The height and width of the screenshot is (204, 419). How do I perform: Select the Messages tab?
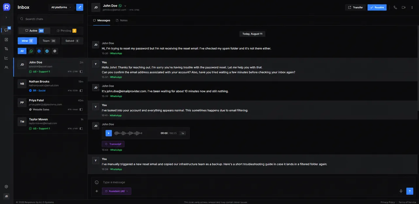tap(101, 20)
